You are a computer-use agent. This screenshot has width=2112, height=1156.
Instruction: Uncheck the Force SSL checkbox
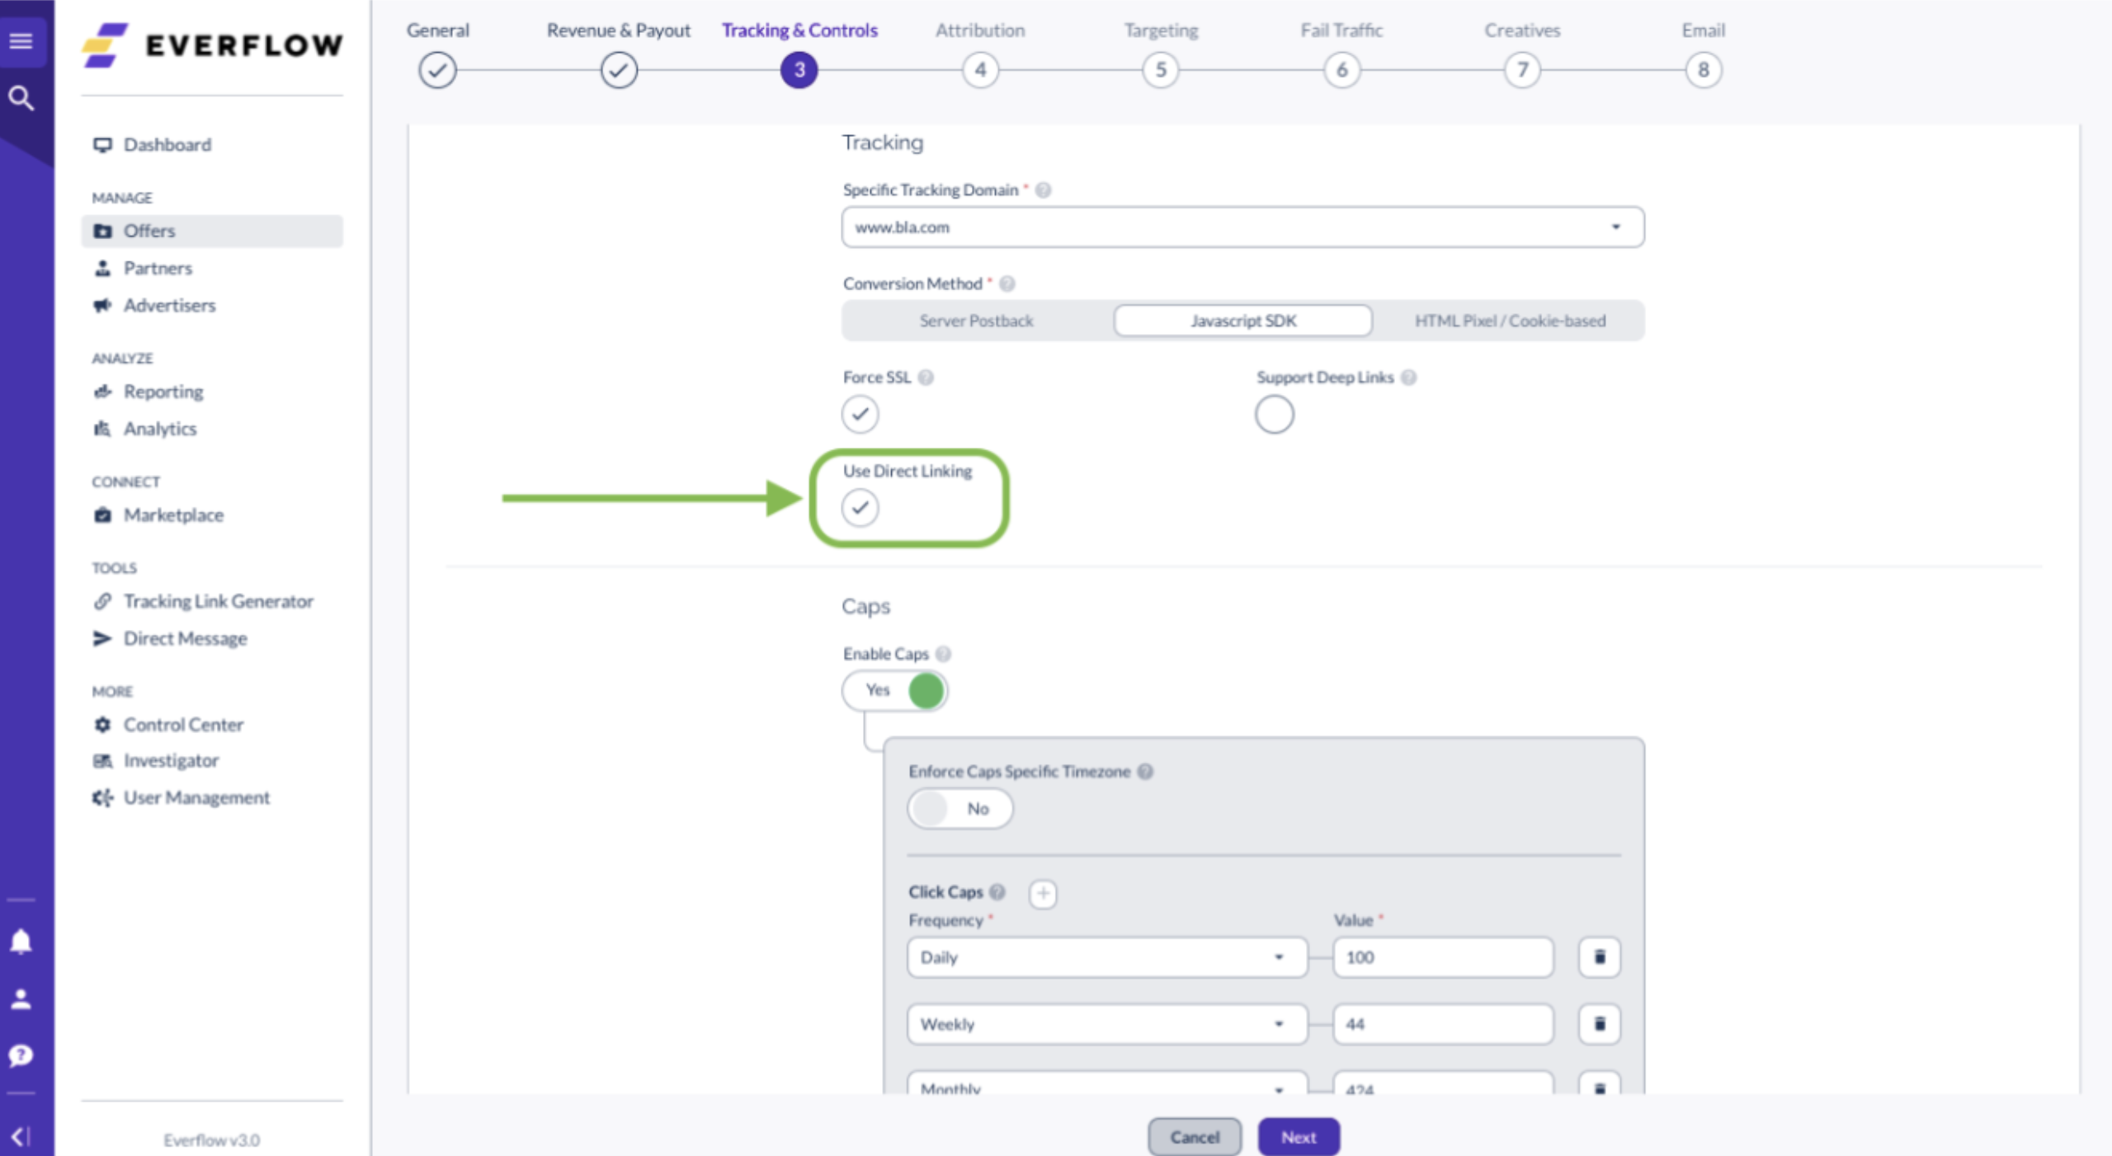point(860,414)
